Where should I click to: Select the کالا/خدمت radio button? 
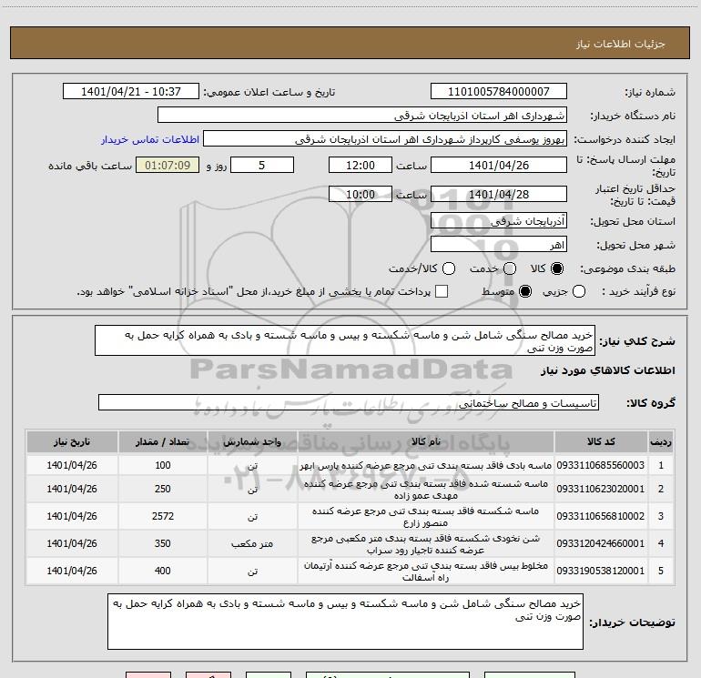point(449,268)
